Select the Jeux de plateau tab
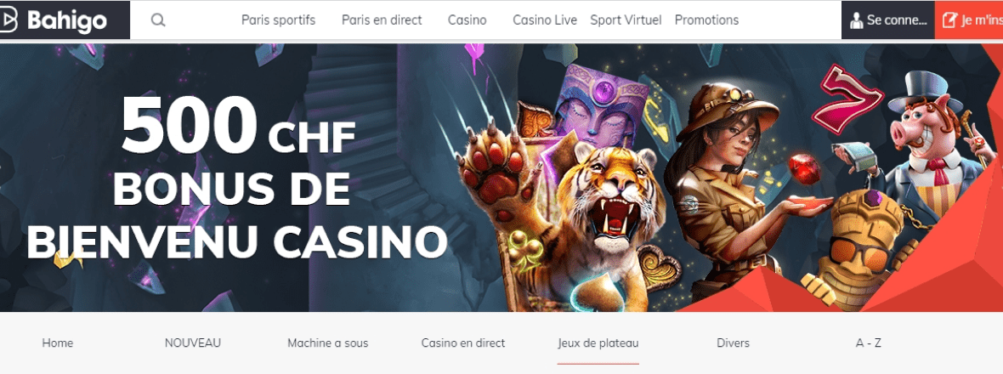1003x374 pixels. point(598,343)
